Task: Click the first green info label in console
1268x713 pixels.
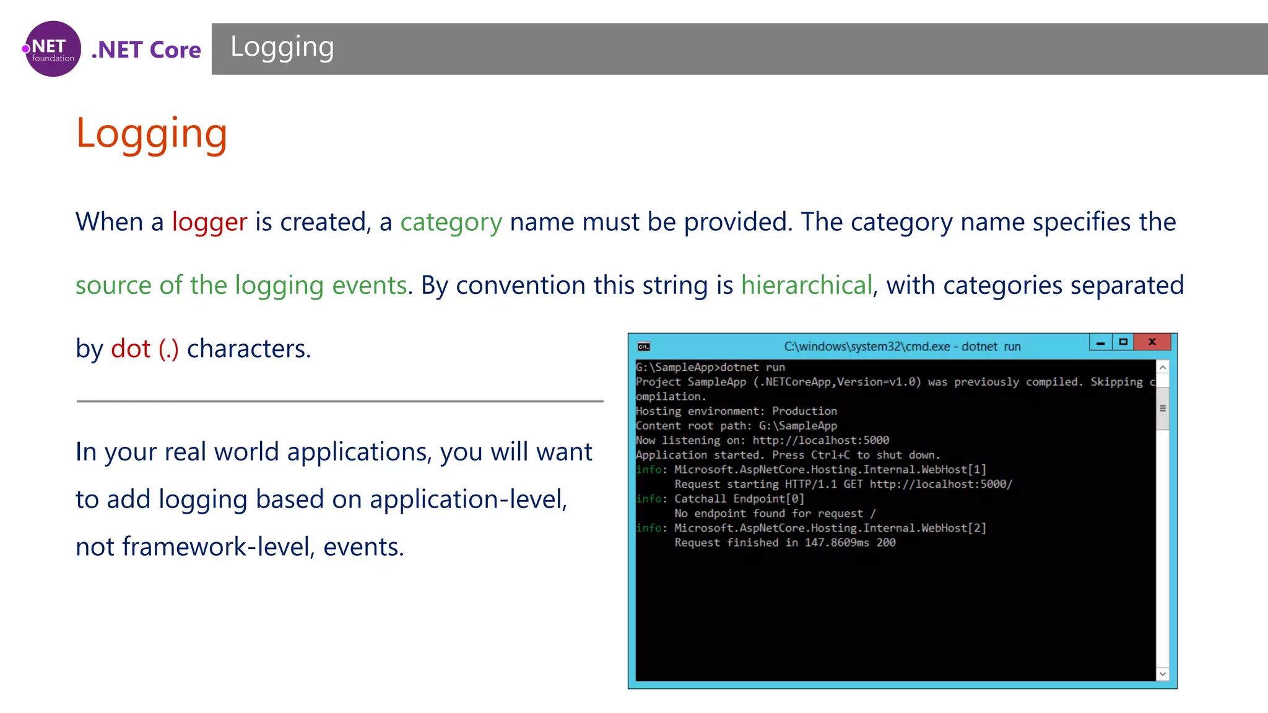Action: click(649, 470)
